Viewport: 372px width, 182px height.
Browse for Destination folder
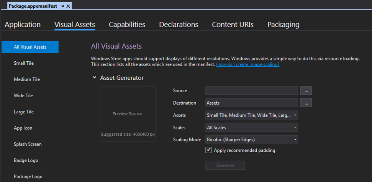pos(306,103)
